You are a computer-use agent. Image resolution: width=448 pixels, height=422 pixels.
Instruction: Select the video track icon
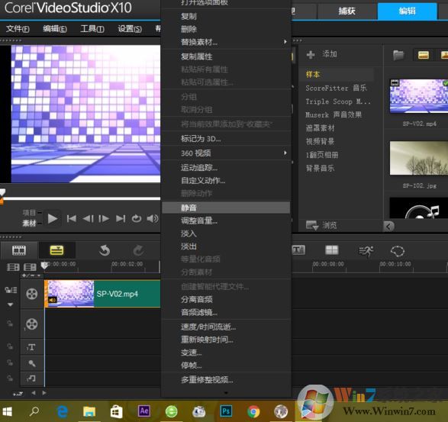point(32,294)
